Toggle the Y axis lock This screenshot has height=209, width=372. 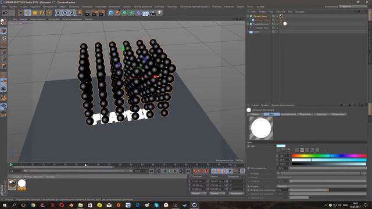[65, 13]
